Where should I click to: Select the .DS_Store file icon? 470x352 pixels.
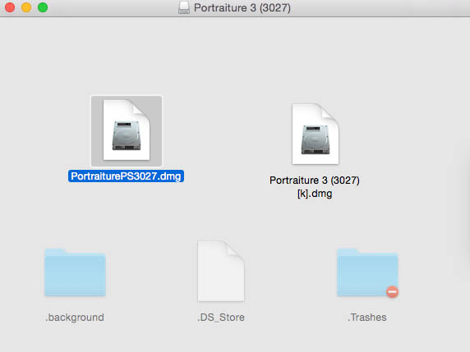pos(221,271)
